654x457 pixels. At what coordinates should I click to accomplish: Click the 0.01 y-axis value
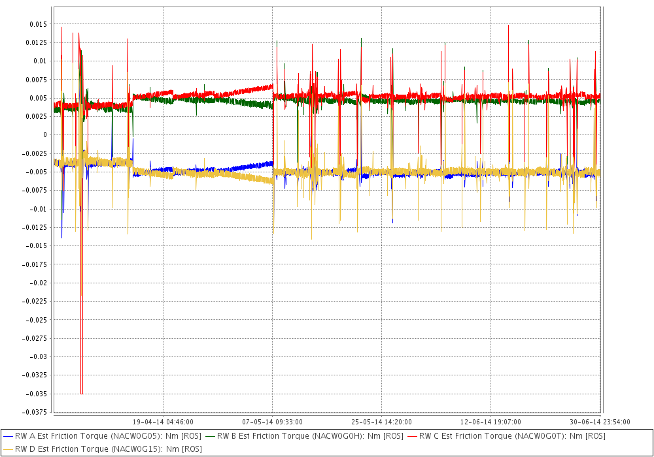tap(40, 61)
